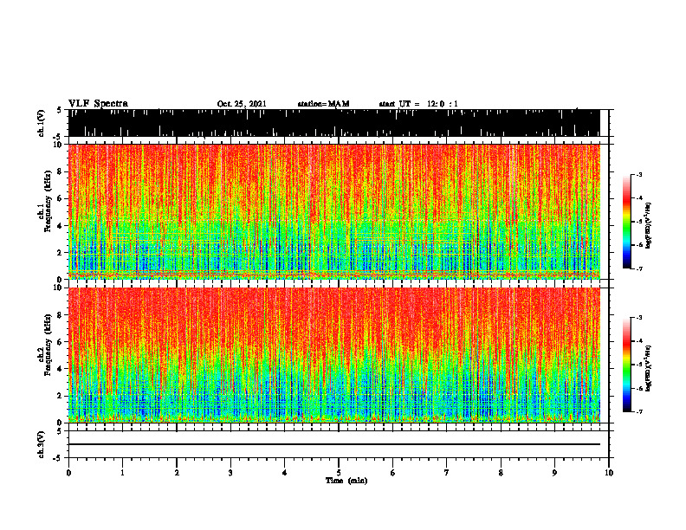Click the flat ch.3 voltage trace line
The height and width of the screenshot is (530, 686).
click(334, 444)
